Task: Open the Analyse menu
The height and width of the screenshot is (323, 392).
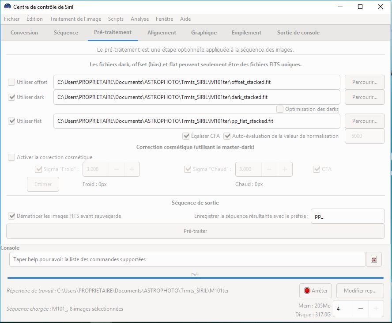Action: coord(139,19)
